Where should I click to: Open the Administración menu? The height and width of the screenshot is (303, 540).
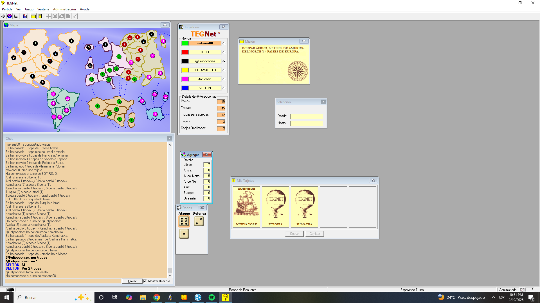tap(64, 9)
